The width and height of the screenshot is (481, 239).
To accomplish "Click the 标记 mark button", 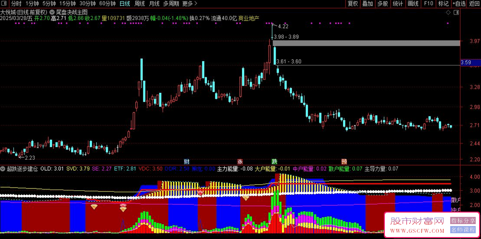I will point(443,4).
